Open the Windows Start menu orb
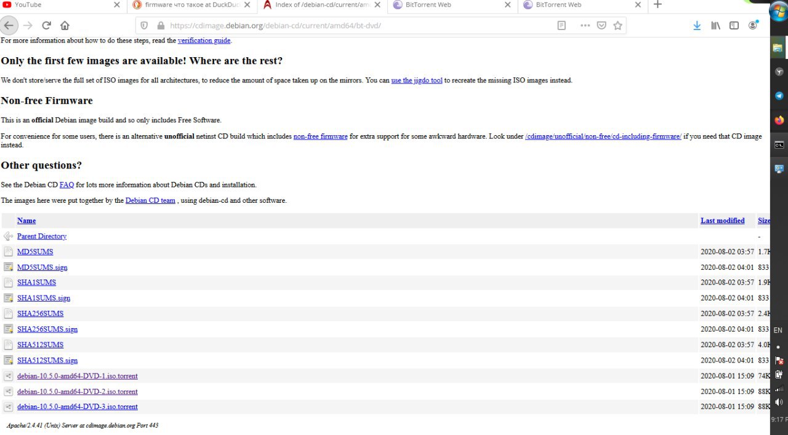788x435 pixels. click(x=778, y=12)
